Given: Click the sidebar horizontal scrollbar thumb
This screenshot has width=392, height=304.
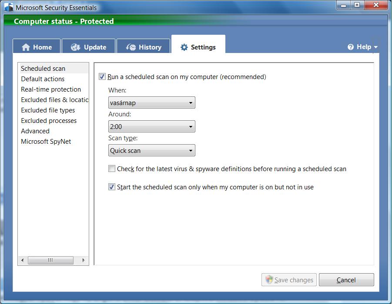Looking at the screenshot, I should point(50,261).
